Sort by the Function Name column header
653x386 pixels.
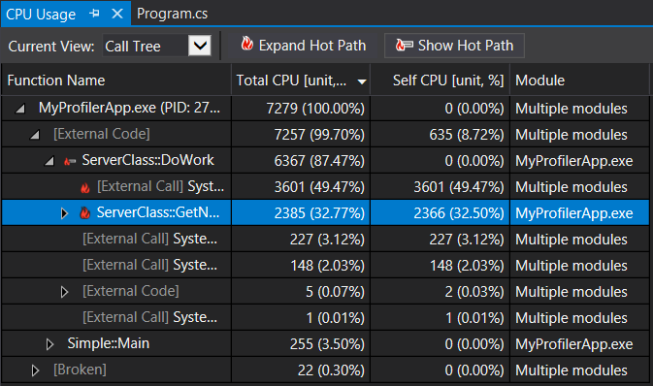click(116, 80)
